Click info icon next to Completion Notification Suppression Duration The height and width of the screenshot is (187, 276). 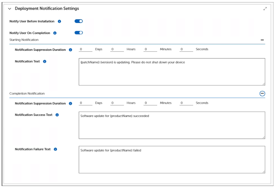[x=70, y=103]
